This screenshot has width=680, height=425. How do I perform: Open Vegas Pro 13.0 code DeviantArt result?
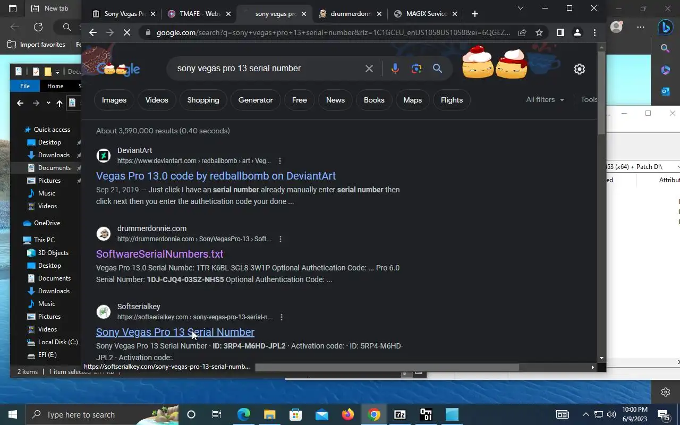click(216, 176)
